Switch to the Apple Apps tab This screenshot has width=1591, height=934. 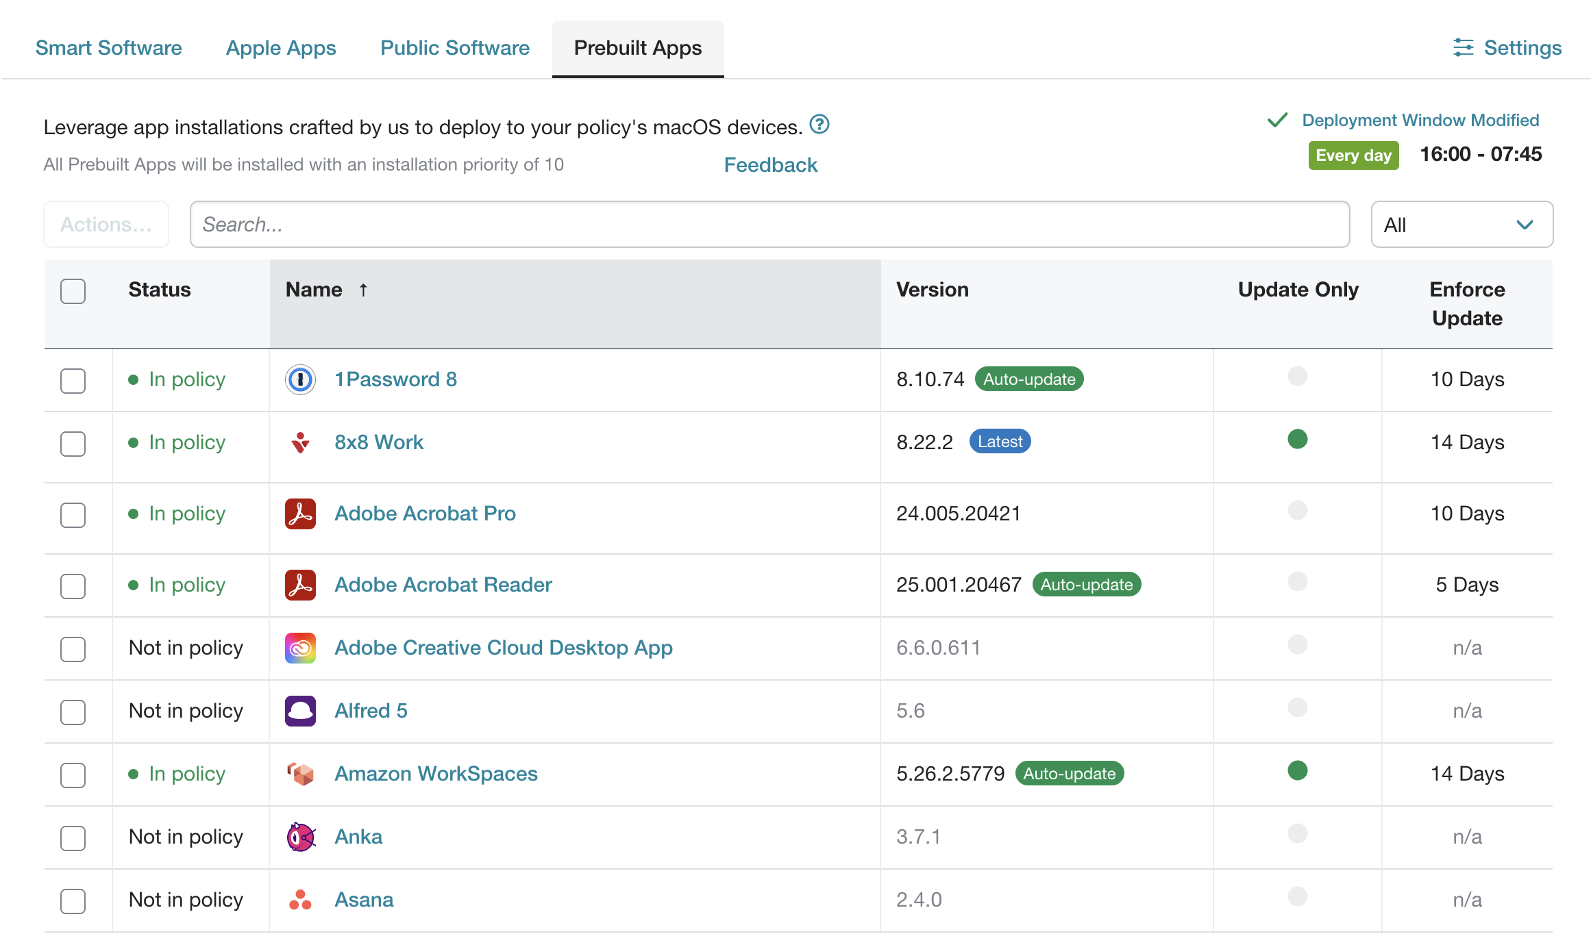pos(281,48)
